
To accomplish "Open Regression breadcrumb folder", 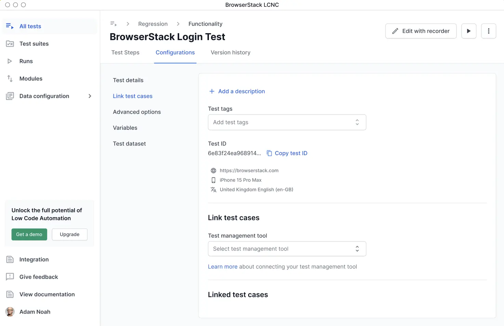I will [x=153, y=24].
